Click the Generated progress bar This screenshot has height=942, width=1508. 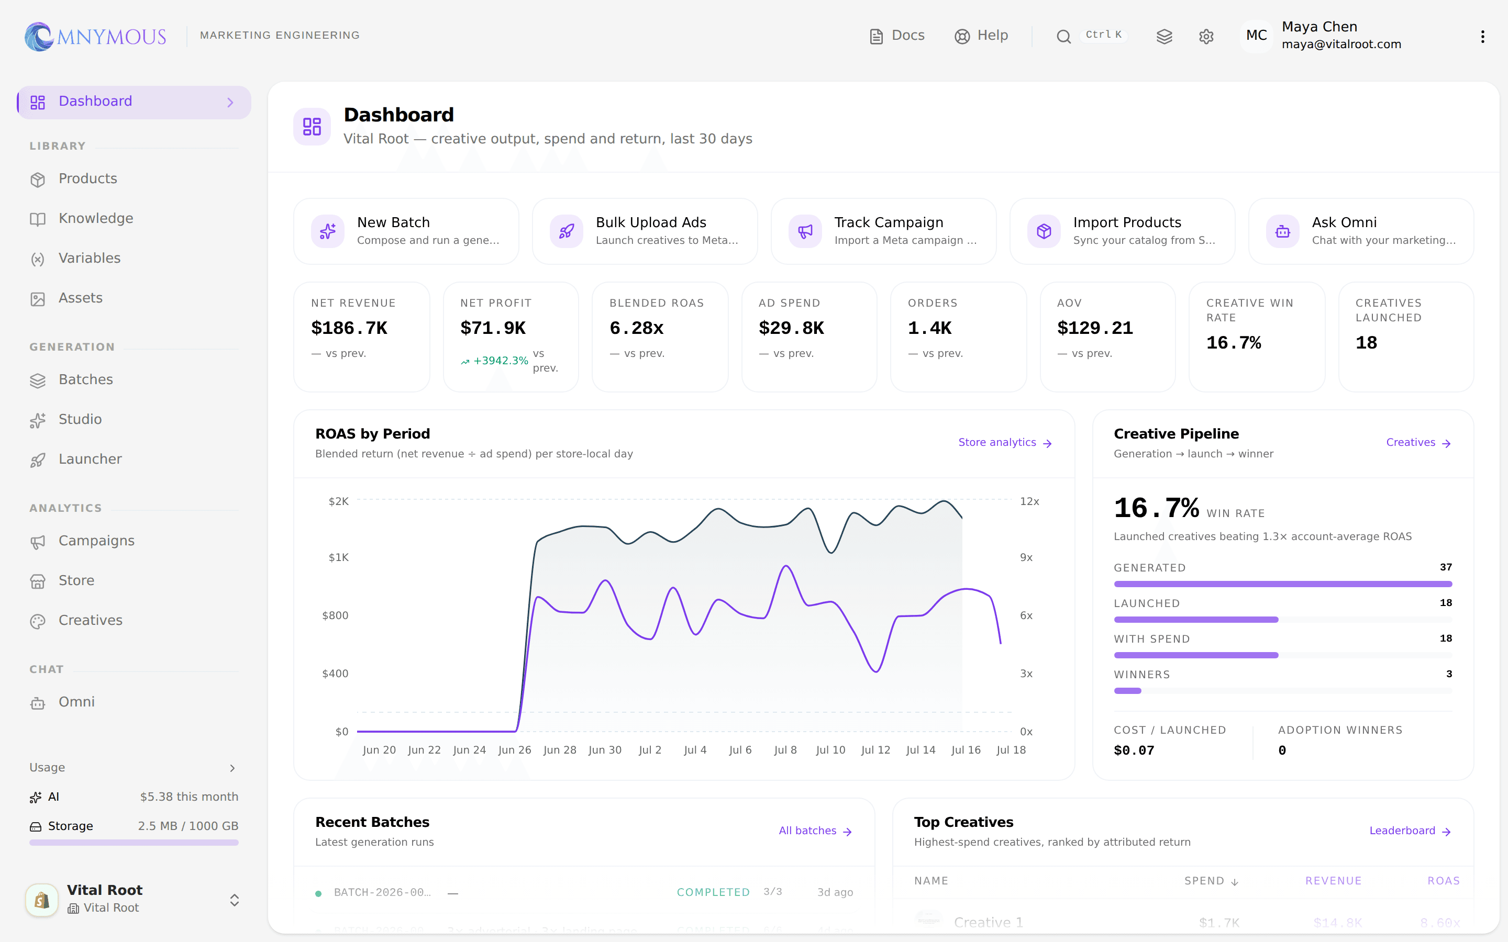click(x=1282, y=584)
